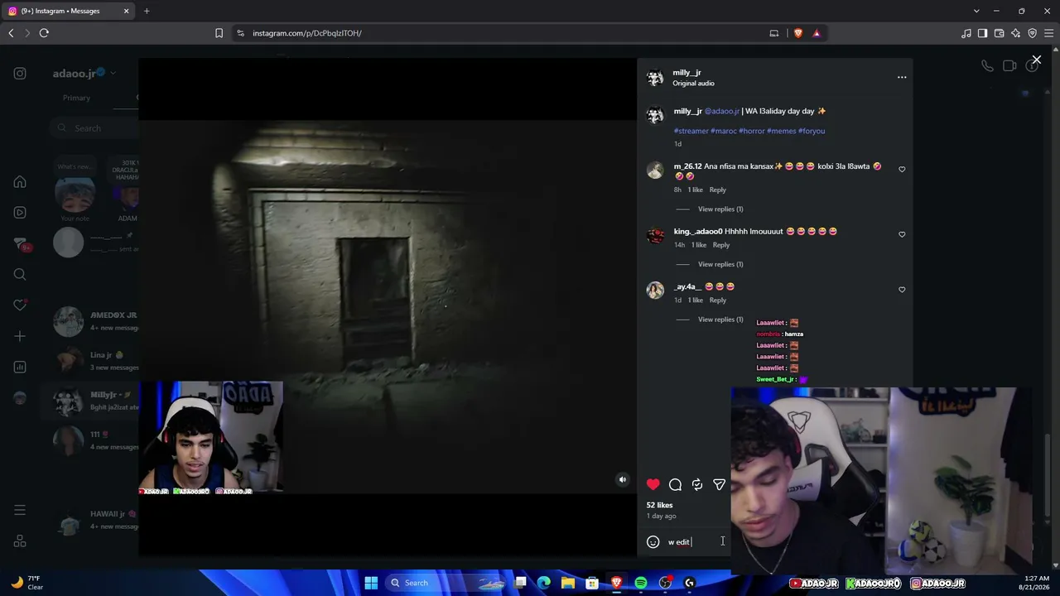Open Instagram search magnifier in the sidebar

pyautogui.click(x=20, y=275)
